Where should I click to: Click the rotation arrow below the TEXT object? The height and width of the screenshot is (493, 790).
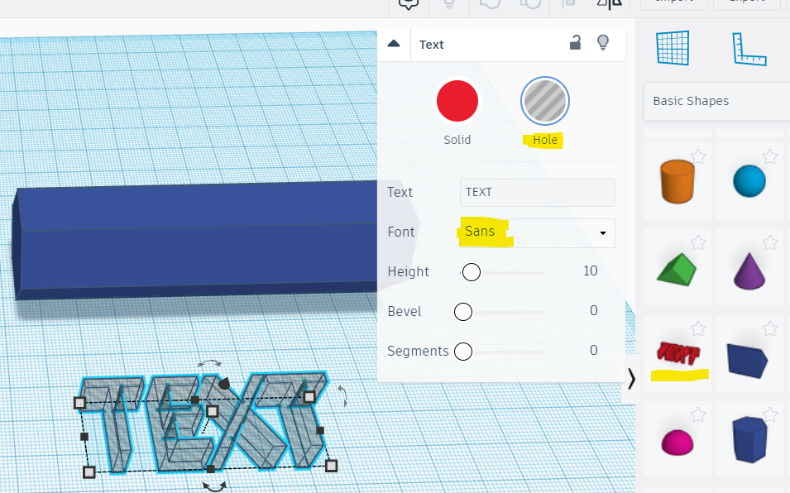click(x=214, y=486)
